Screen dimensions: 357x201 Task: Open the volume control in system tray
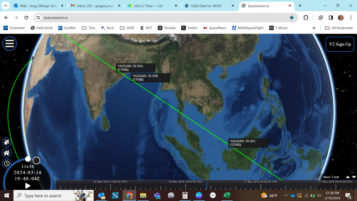pyautogui.click(x=319, y=195)
